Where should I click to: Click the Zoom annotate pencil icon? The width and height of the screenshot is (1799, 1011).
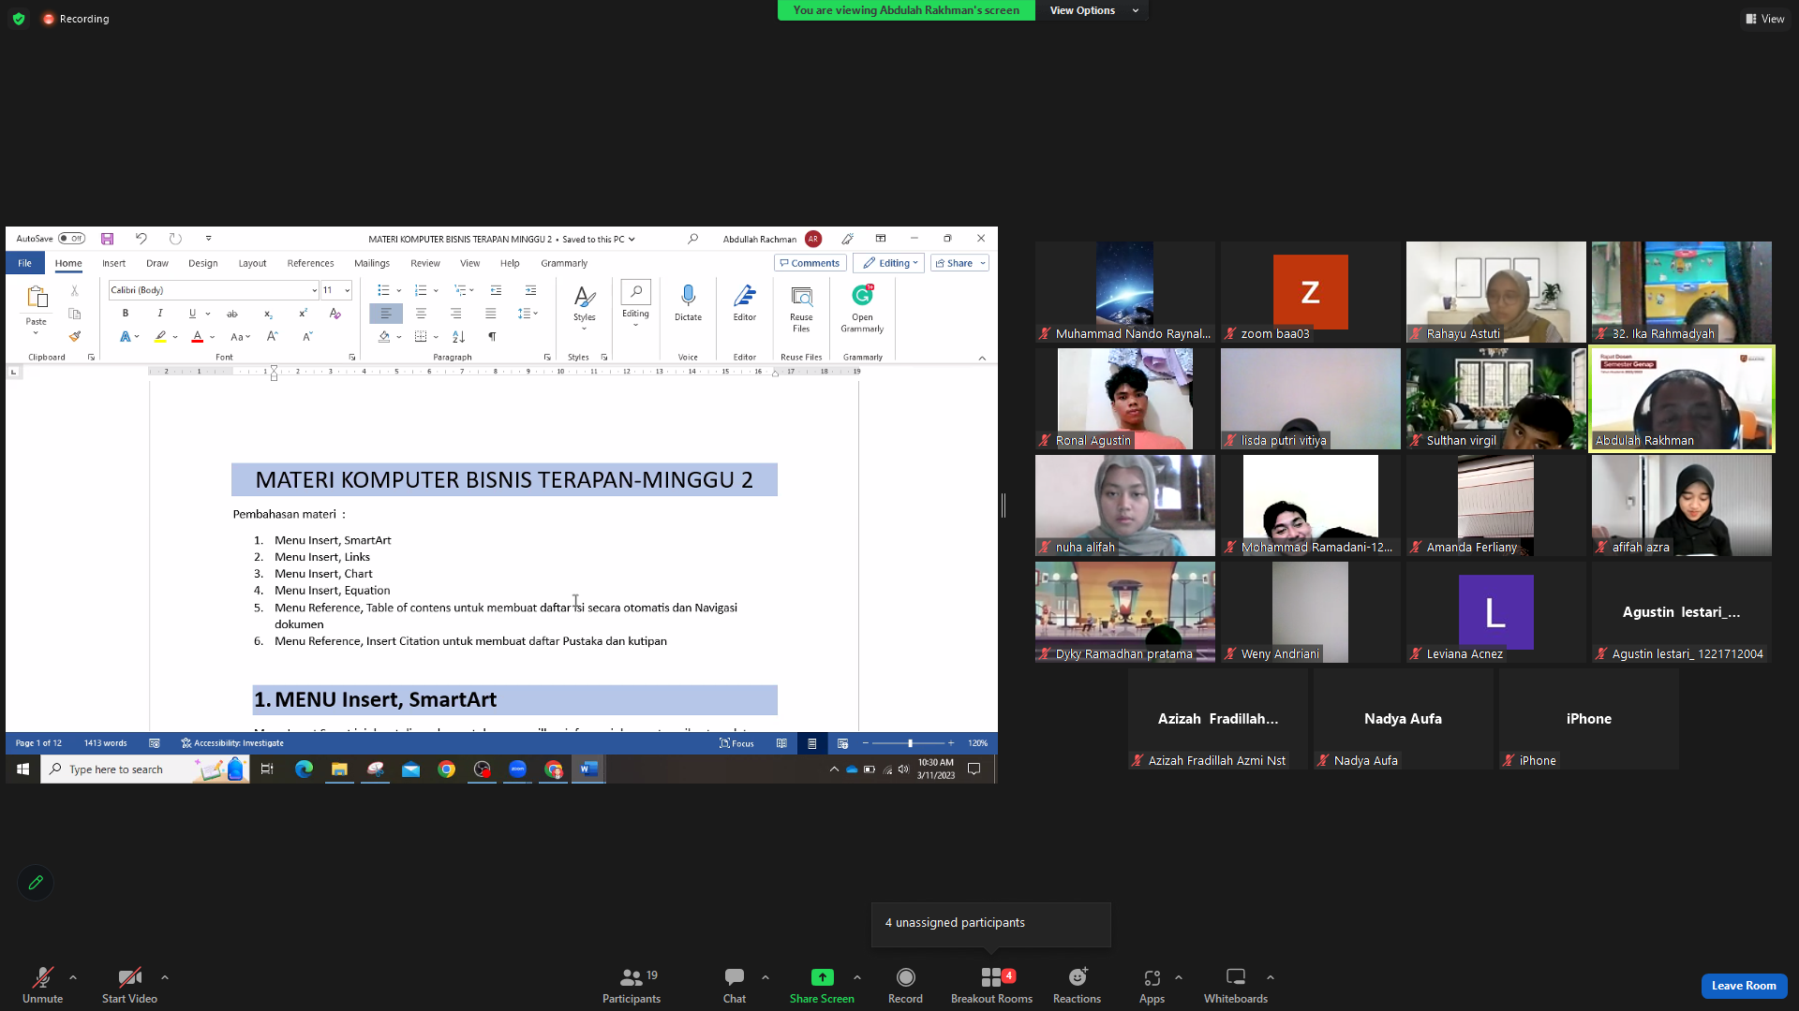coord(36,882)
